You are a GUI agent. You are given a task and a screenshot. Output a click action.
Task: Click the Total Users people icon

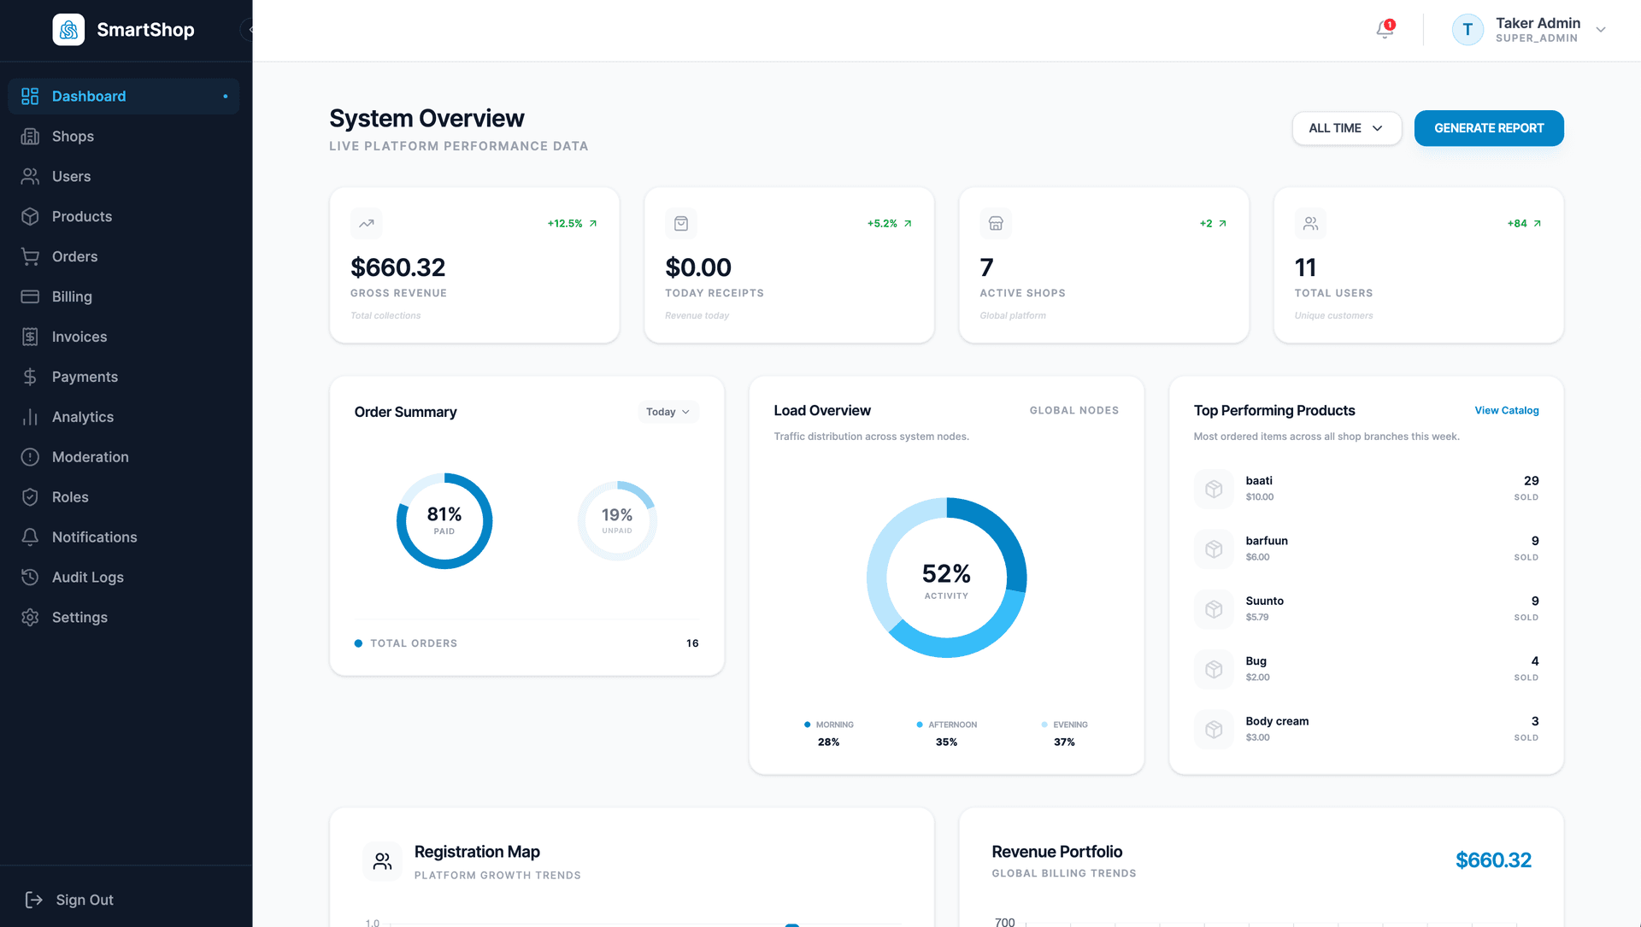(x=1310, y=224)
